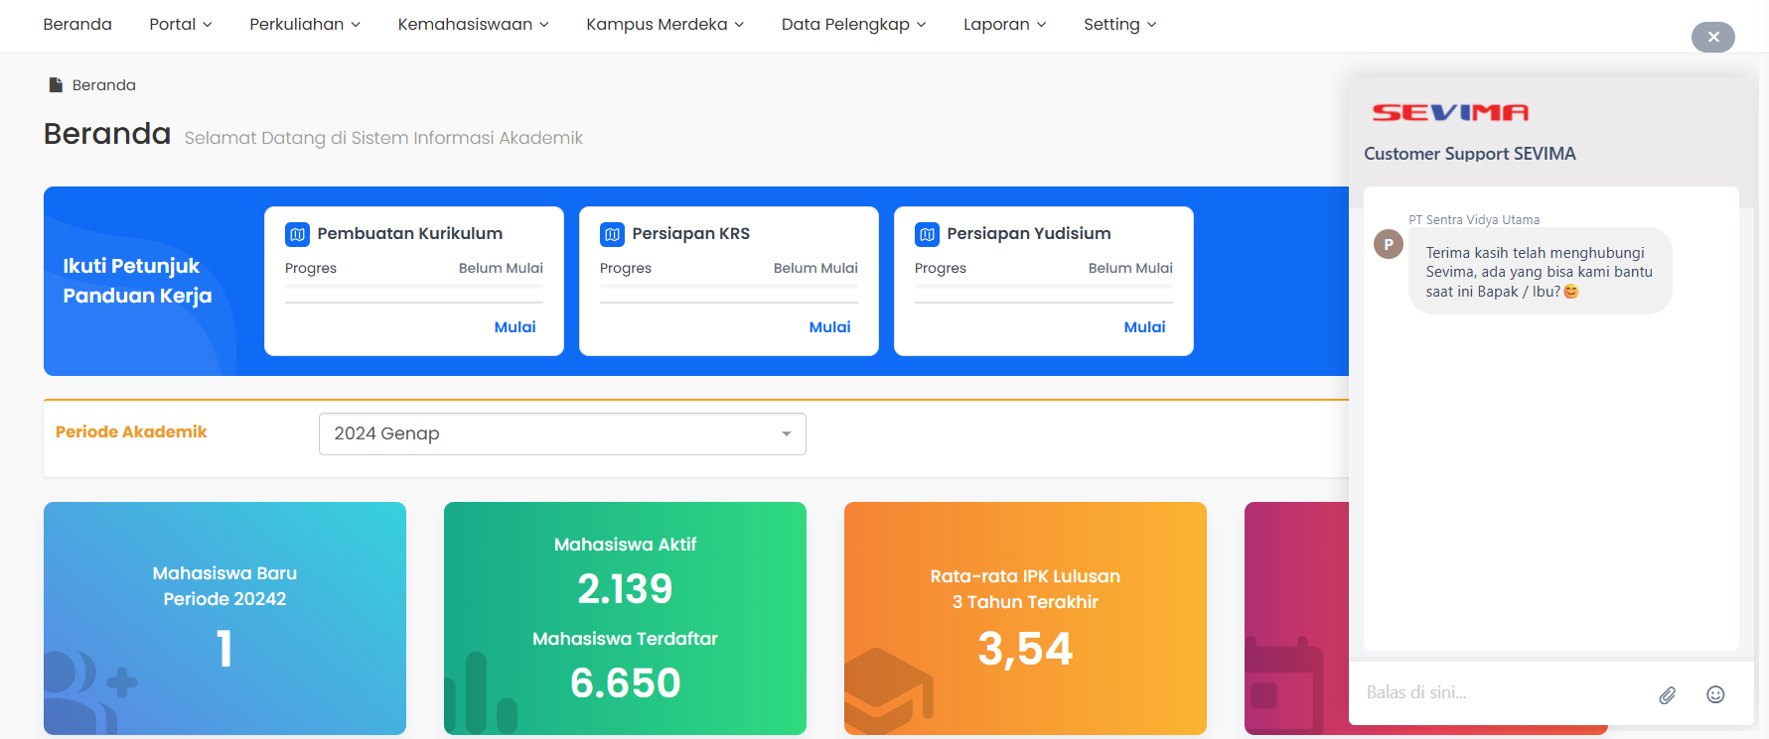Click the attachment paperclip icon in chat
This screenshot has height=739, width=1769.
pyautogui.click(x=1667, y=695)
